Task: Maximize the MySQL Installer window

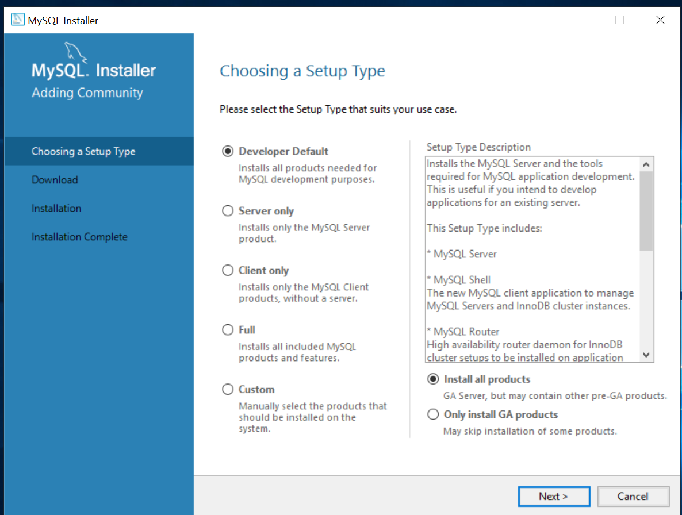Action: pyautogui.click(x=619, y=20)
